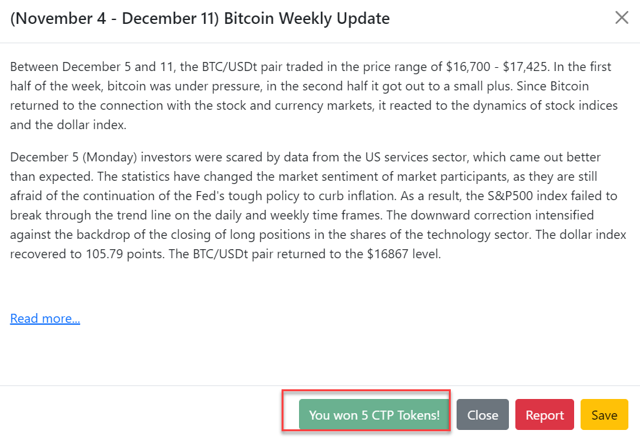Screen dimensions: 640x439
Task: Click the You won 5 CTP Tokens button
Action: point(374,415)
